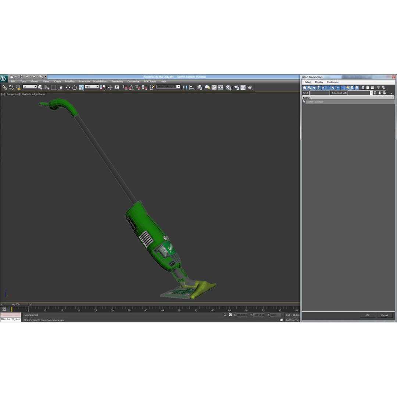The width and height of the screenshot is (397, 397).
Task: Toggle Display Shapes filter in dialog
Action: pos(310,87)
